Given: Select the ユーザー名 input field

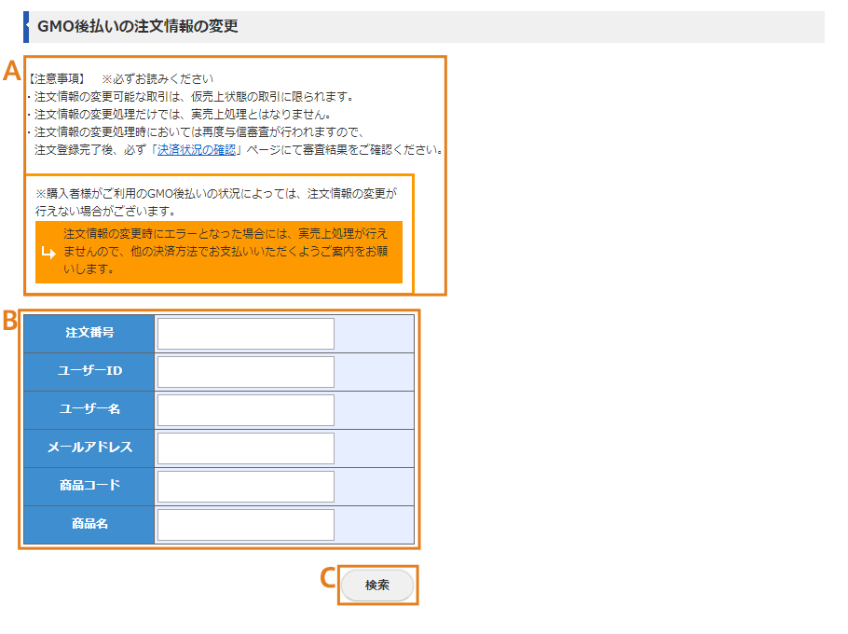Looking at the screenshot, I should (245, 410).
